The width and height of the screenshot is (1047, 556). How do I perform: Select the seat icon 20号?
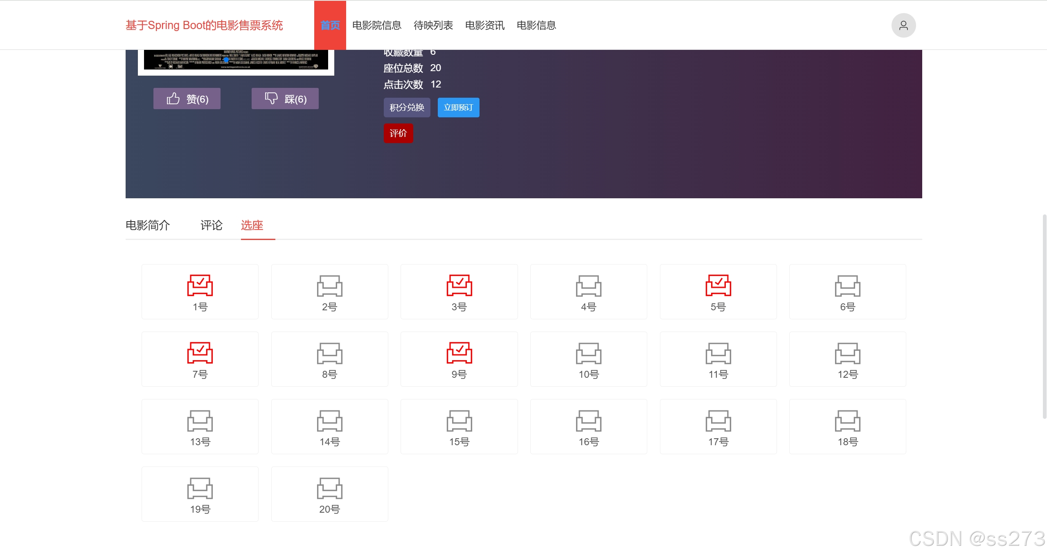329,489
